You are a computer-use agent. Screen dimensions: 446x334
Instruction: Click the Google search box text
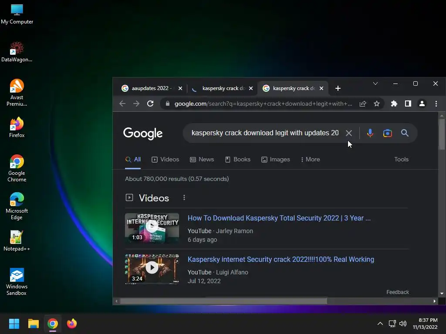click(x=265, y=133)
